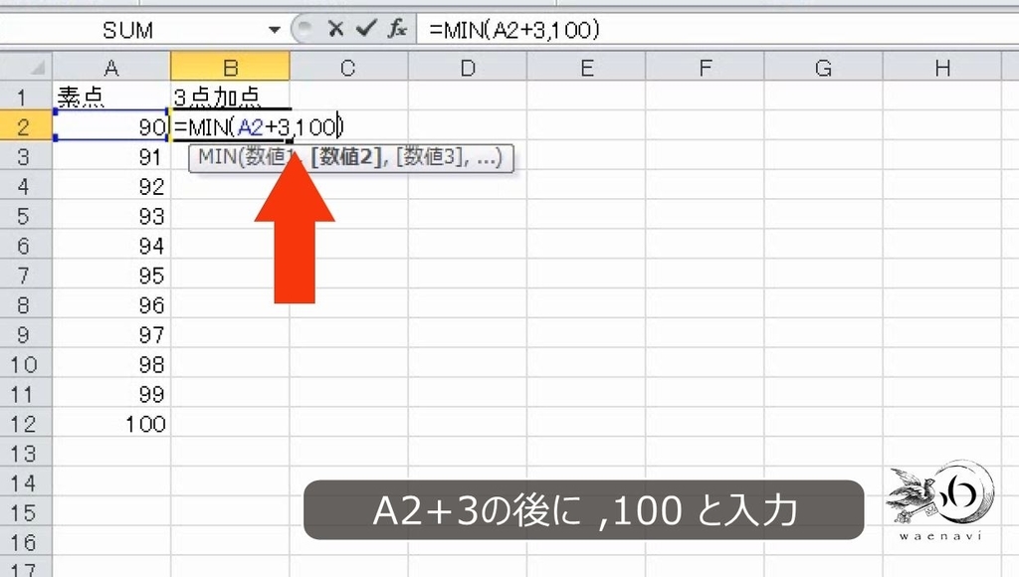
Task: Select column D header
Action: click(467, 66)
